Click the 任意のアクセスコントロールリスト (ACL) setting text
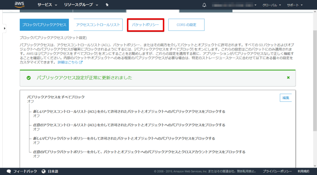The width and height of the screenshot is (317, 175). click(x=129, y=125)
